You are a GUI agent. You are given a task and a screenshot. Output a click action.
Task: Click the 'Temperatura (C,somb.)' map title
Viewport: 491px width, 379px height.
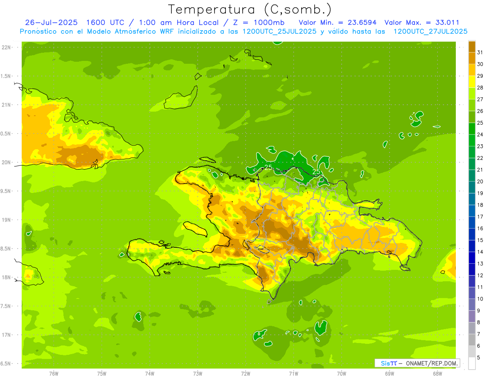pyautogui.click(x=250, y=10)
